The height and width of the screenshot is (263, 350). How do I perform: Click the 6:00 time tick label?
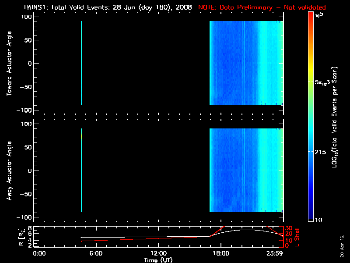pos(96,253)
